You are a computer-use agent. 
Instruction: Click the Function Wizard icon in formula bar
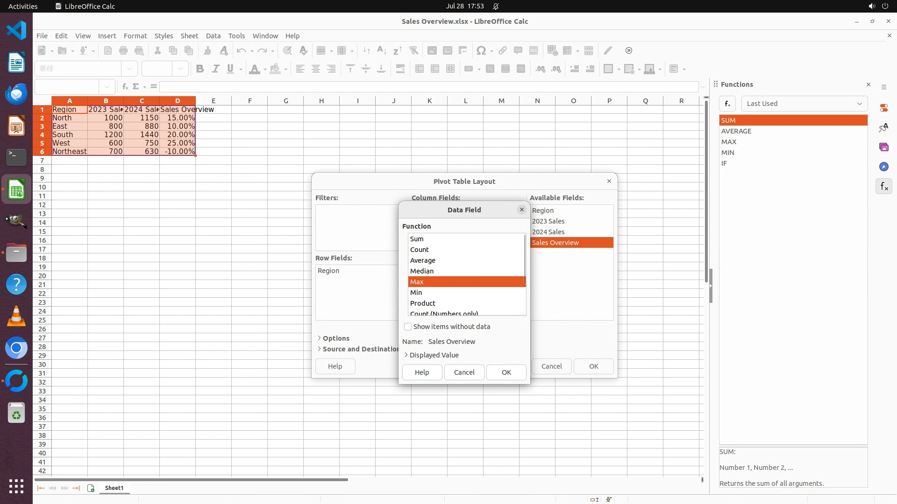pyautogui.click(x=125, y=86)
